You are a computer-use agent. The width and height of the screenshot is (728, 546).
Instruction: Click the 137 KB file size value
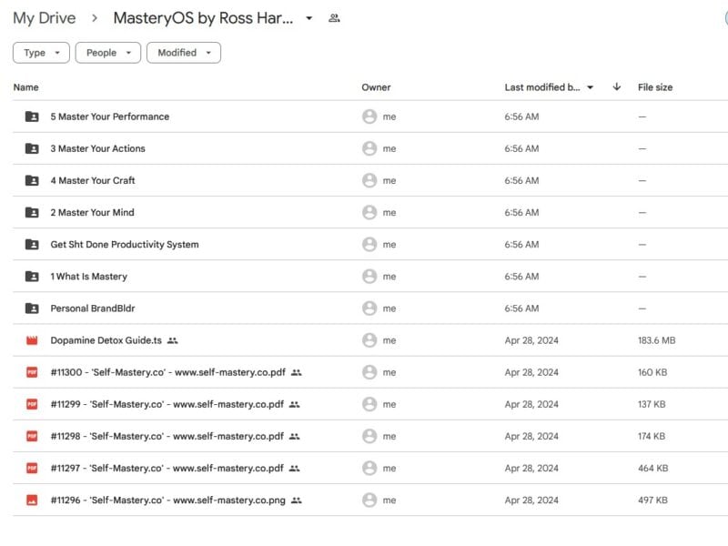pos(652,404)
